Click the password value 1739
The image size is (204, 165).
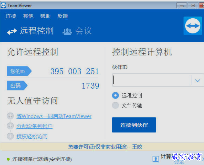click(x=90, y=86)
